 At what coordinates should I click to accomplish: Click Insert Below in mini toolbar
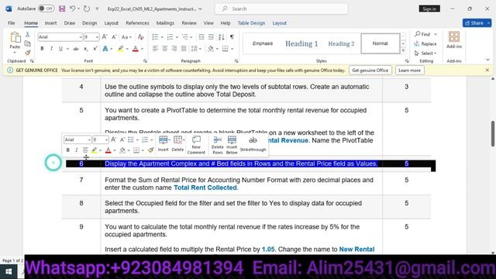click(x=232, y=145)
